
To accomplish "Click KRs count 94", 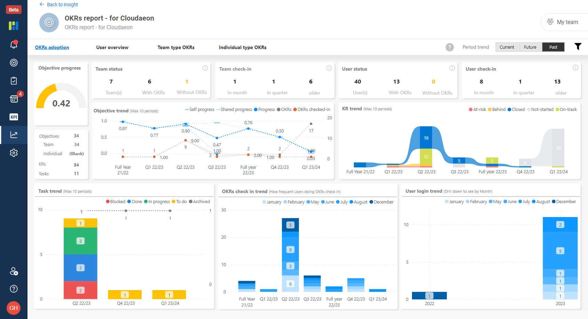I will tap(76, 165).
